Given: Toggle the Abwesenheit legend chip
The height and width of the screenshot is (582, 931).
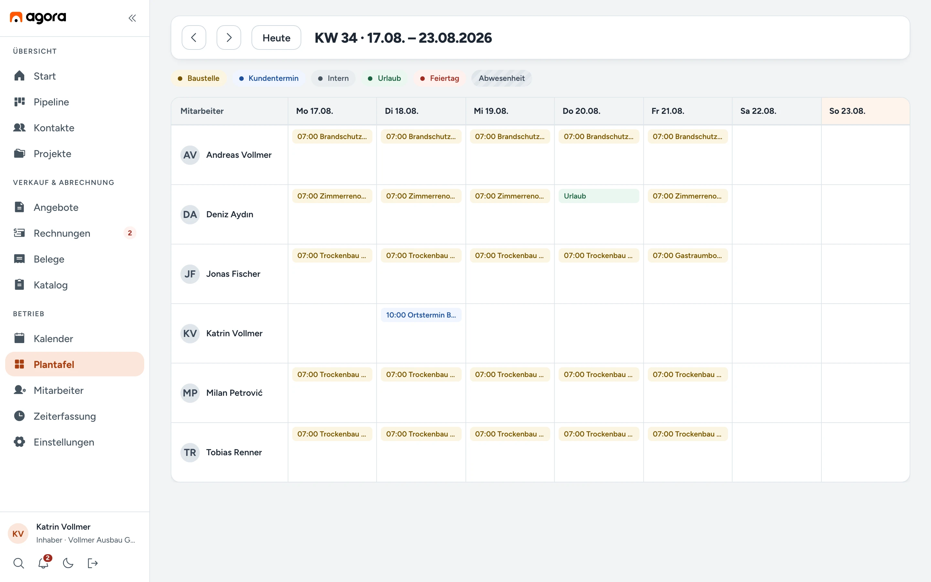Looking at the screenshot, I should [502, 78].
